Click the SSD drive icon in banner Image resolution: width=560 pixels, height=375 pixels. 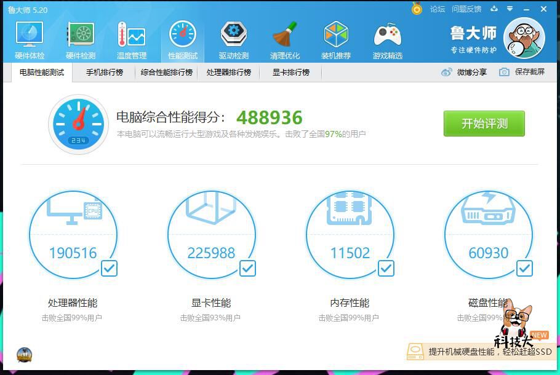pyautogui.click(x=415, y=352)
